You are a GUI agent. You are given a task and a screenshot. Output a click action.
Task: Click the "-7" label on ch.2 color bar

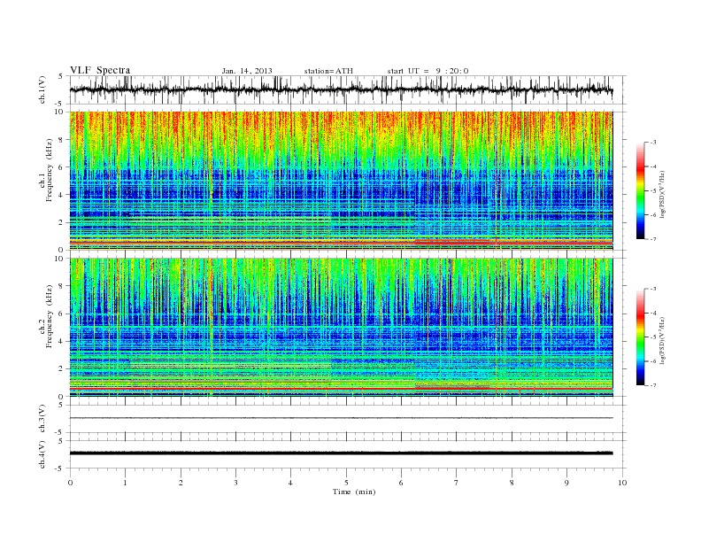[652, 385]
